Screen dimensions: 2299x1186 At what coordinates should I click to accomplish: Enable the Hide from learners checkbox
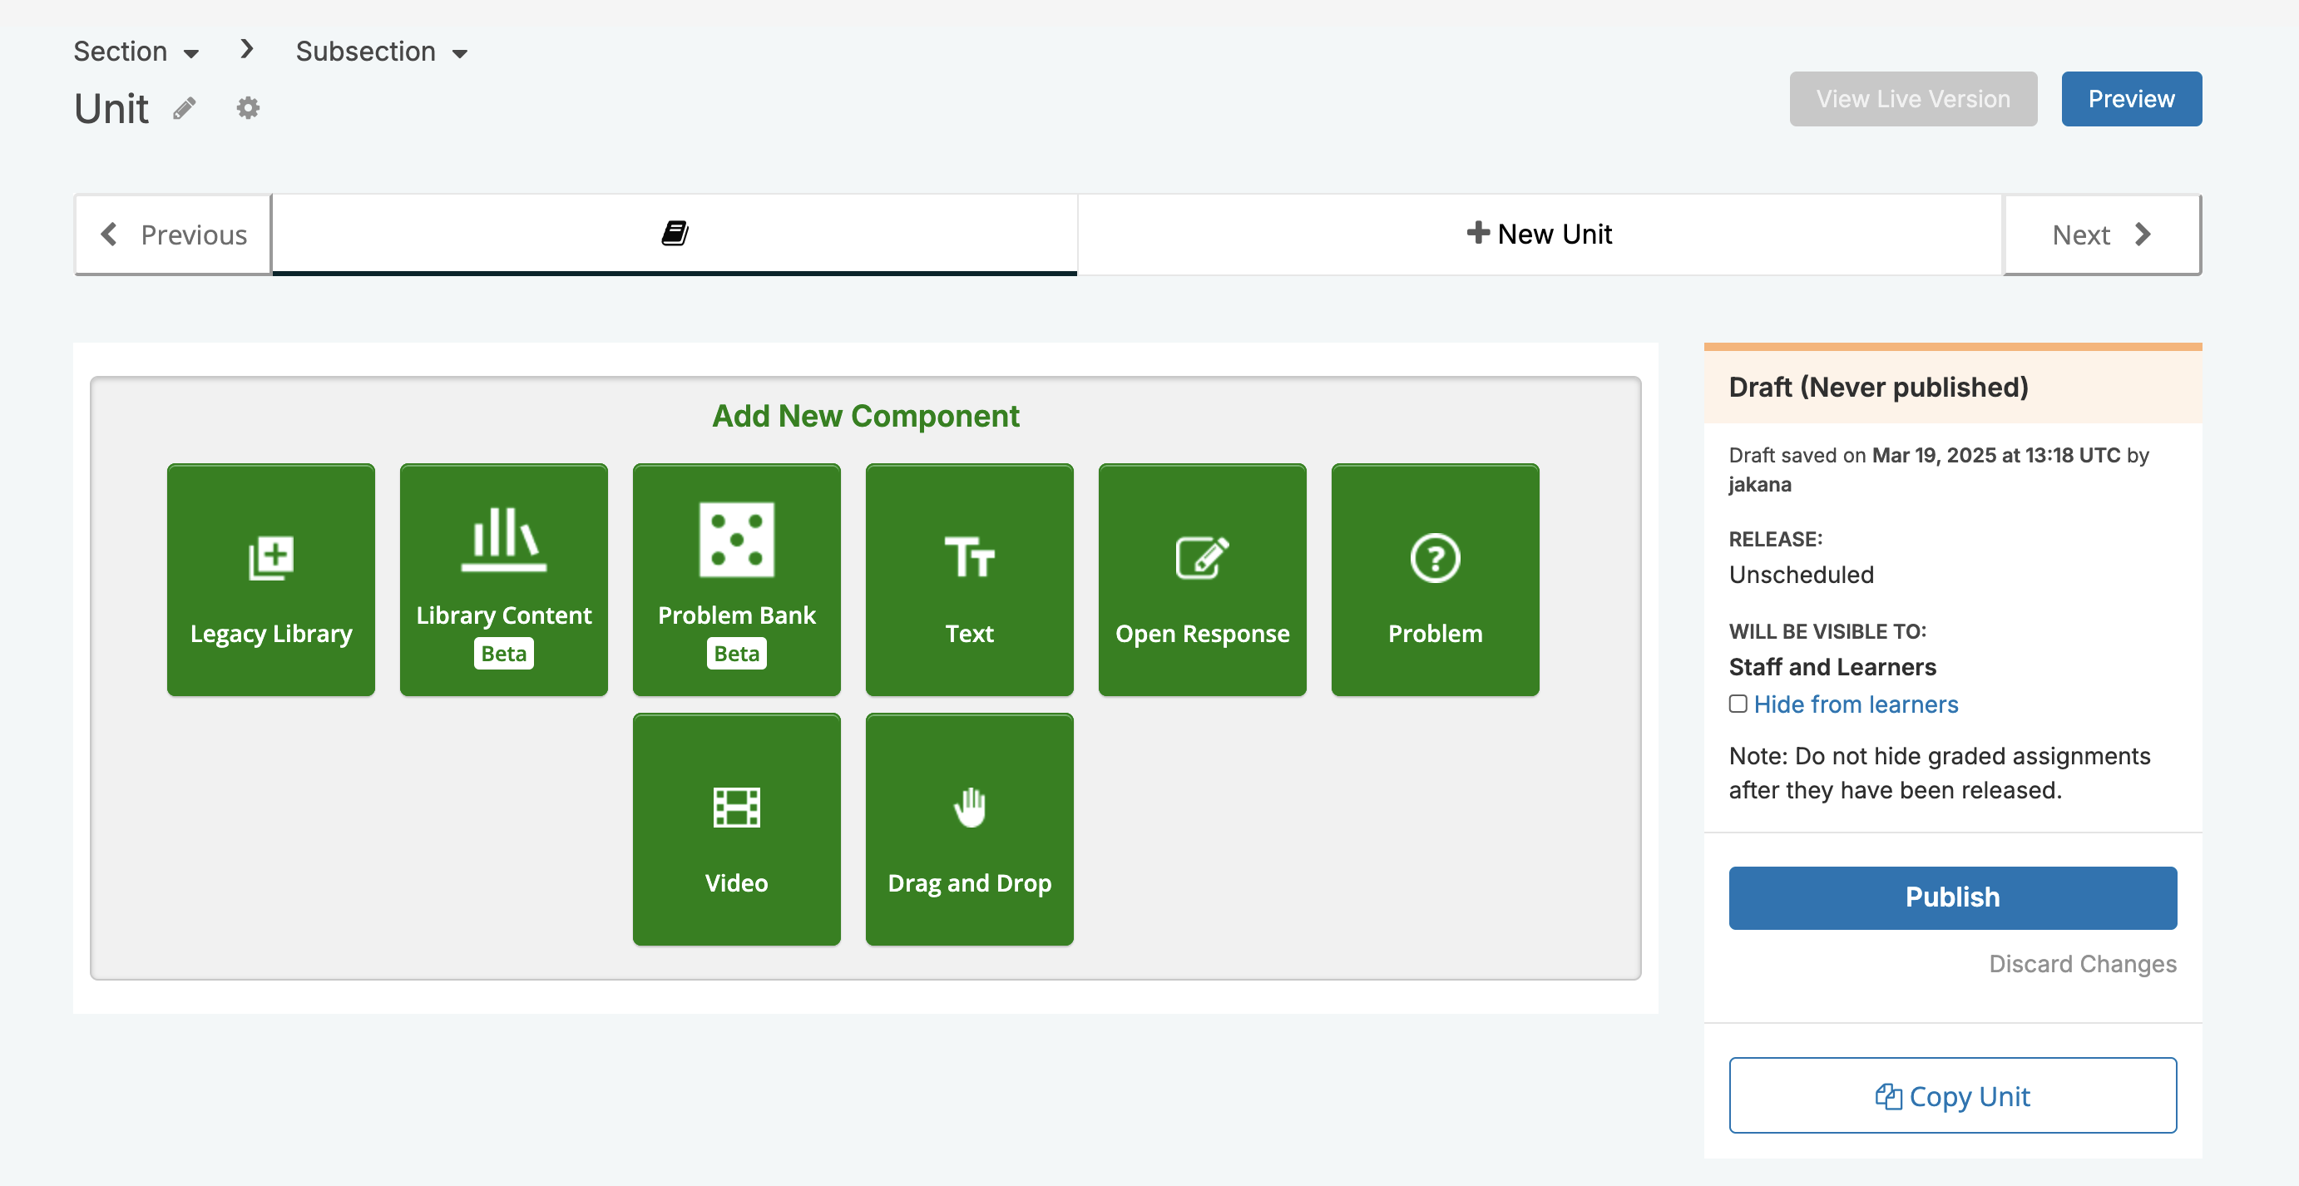1738,704
